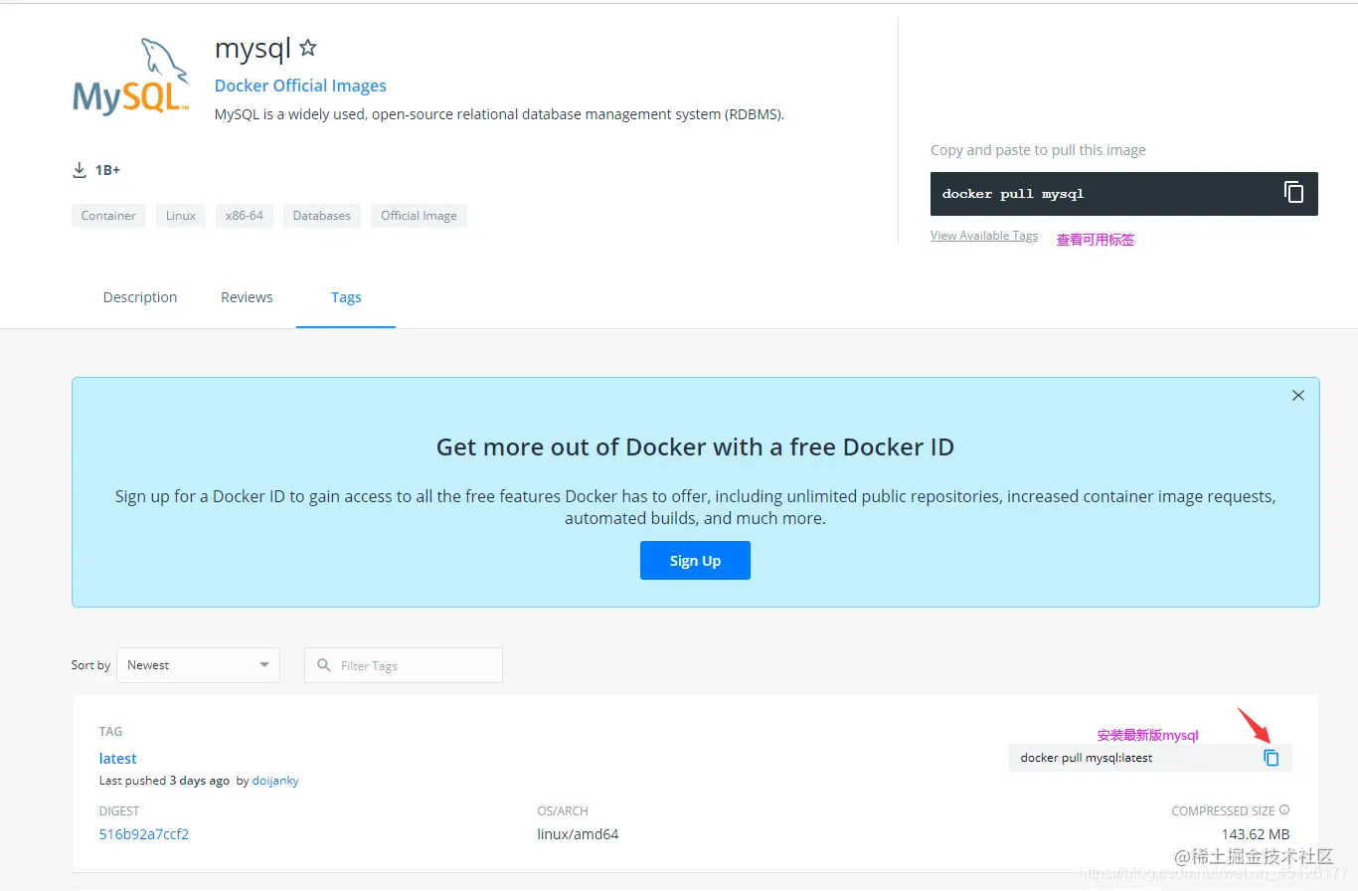Click the 143.62 MB size value
Image resolution: width=1358 pixels, height=891 pixels.
coord(1256,834)
